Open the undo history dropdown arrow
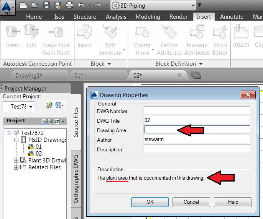Viewport: 263px width, 219px height. tap(89, 5)
